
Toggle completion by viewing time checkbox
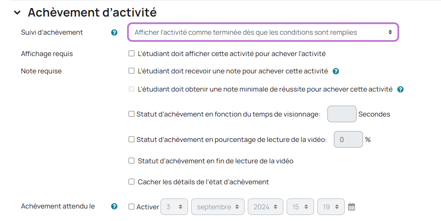131,114
